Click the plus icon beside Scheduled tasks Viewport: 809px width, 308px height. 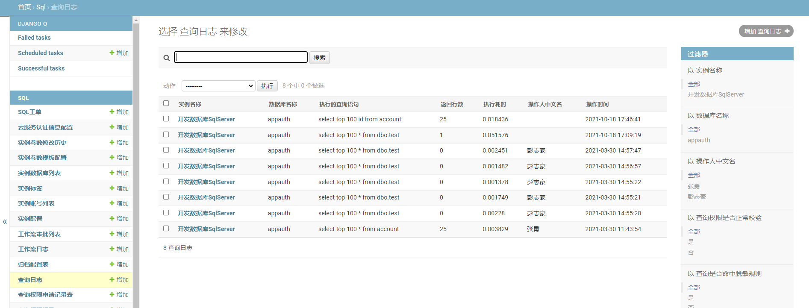point(112,53)
